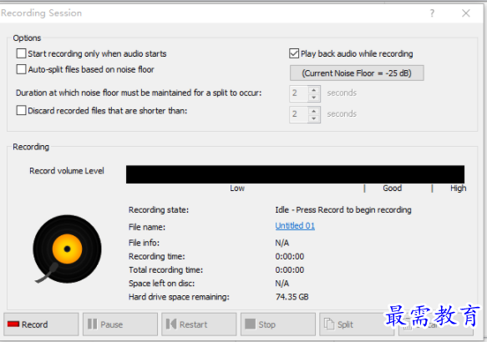Click the discard duration input field

pos(299,115)
